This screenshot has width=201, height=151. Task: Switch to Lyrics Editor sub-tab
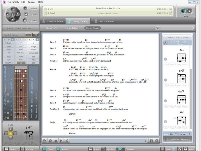point(72,28)
